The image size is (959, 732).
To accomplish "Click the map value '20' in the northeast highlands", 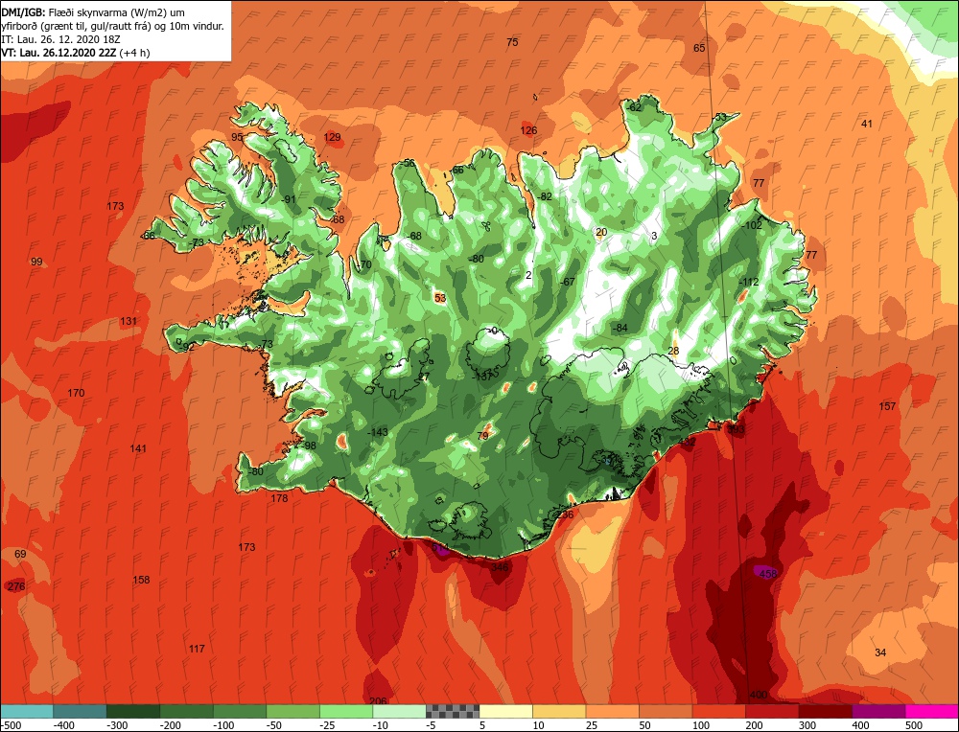I will tap(601, 232).
